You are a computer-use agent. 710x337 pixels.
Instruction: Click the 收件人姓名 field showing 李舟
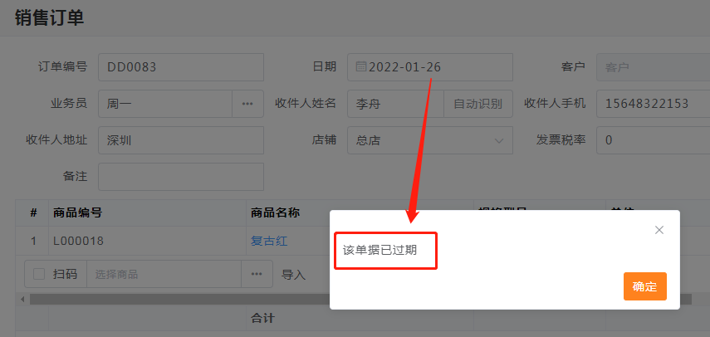coord(394,104)
